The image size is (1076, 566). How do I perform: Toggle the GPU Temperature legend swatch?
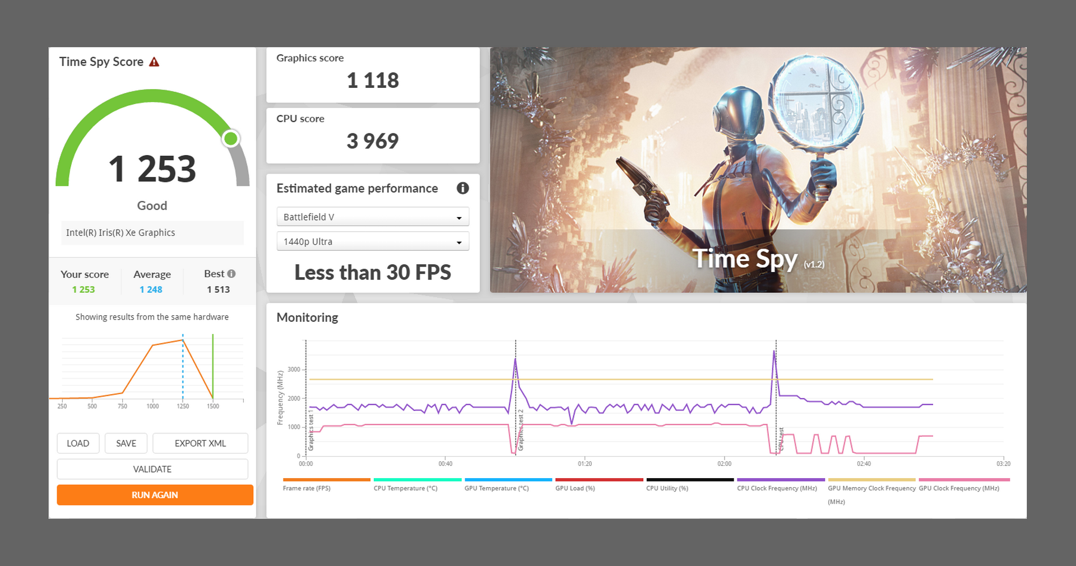[508, 480]
